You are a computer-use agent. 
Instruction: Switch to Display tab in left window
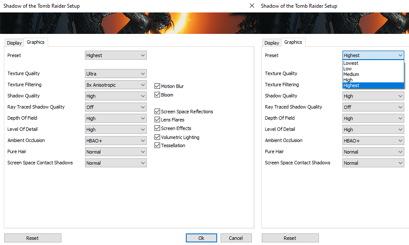[14, 43]
